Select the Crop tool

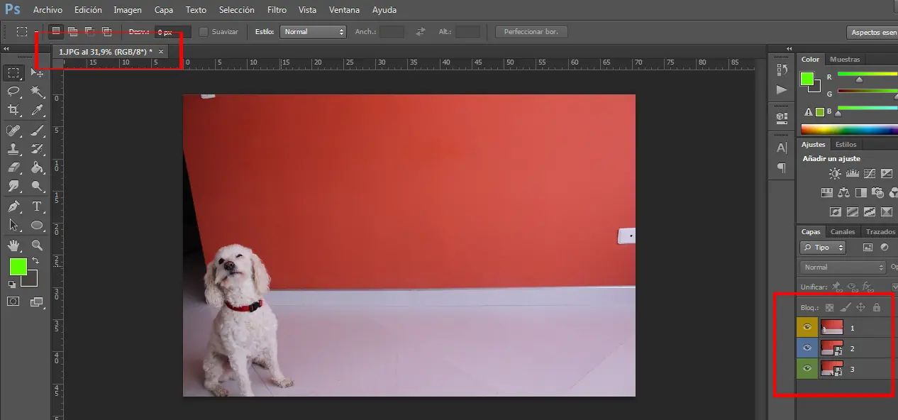click(x=13, y=110)
